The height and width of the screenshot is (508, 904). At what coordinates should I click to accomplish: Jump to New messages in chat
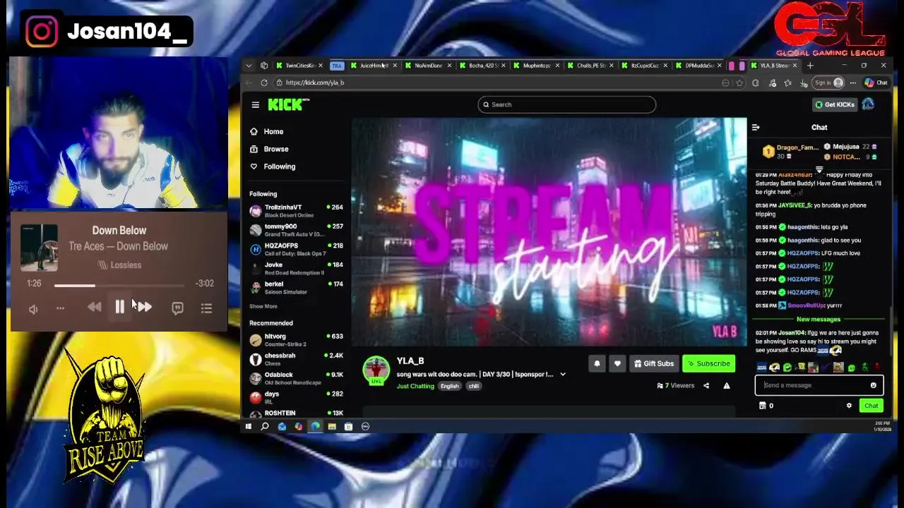pyautogui.click(x=819, y=320)
